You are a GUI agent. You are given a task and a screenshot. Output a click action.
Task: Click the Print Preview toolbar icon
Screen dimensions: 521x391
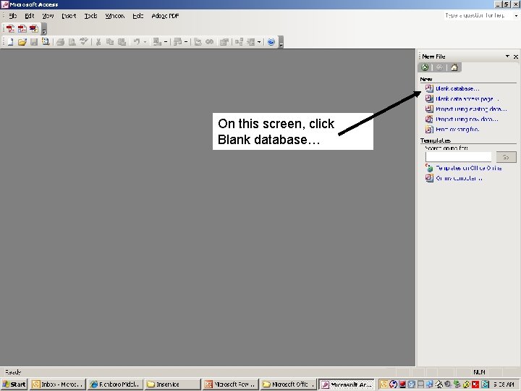72,42
